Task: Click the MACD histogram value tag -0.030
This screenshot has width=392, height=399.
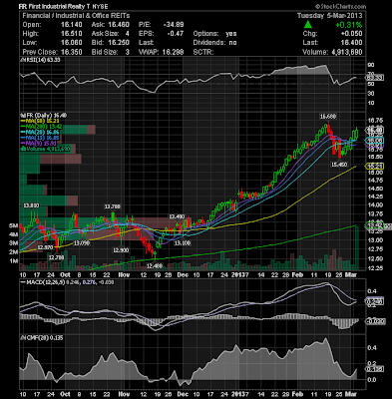Action: tap(375, 321)
